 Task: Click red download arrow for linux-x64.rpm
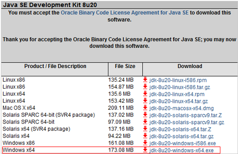point(145,94)
